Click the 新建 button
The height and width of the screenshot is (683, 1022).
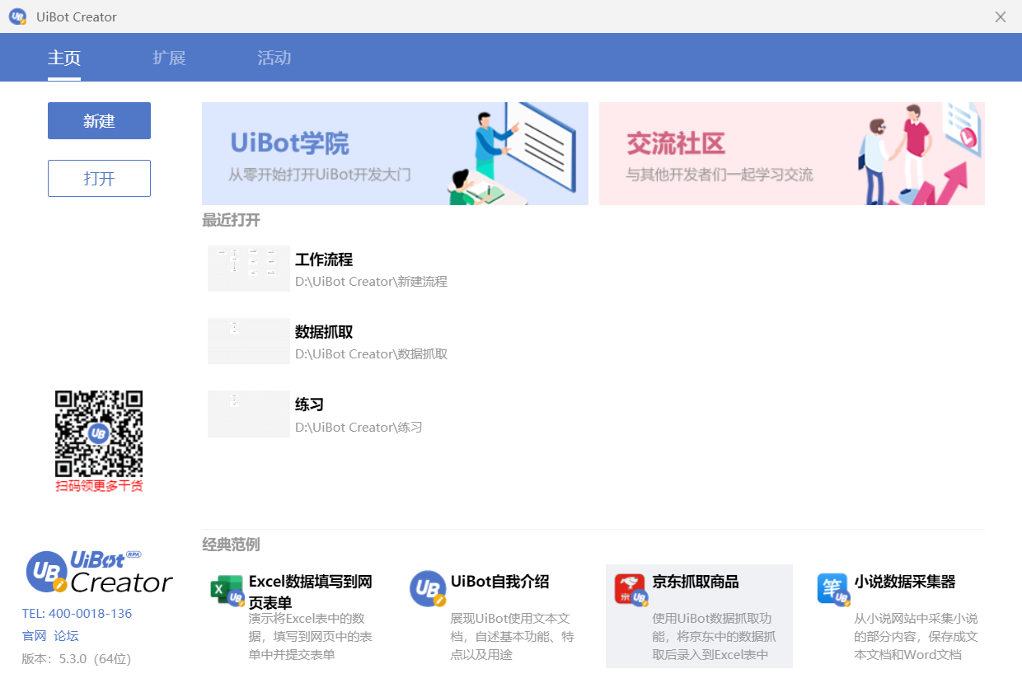pos(99,121)
